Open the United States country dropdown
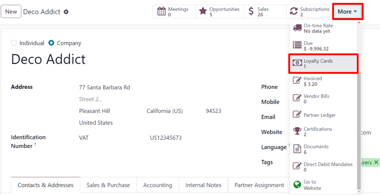The width and height of the screenshot is (380, 195). tap(96, 123)
